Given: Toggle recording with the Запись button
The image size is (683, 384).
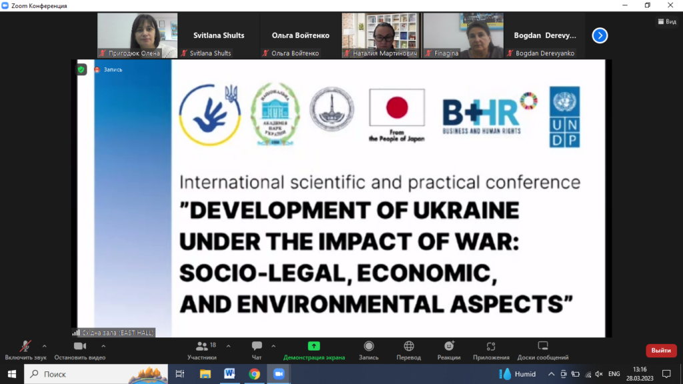Looking at the screenshot, I should click(x=369, y=349).
